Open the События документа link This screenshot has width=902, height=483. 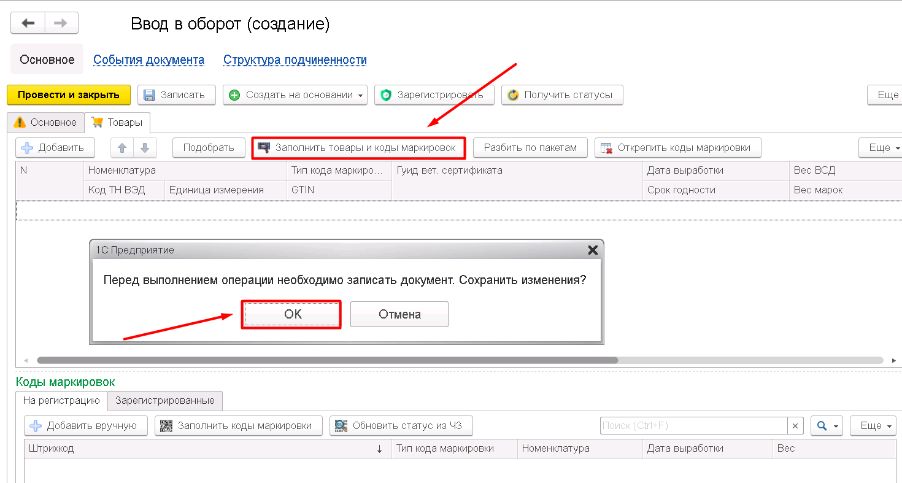pos(148,60)
